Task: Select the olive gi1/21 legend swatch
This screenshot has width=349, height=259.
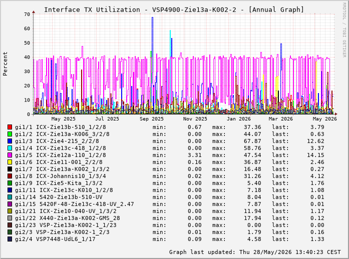Action: point(10,211)
